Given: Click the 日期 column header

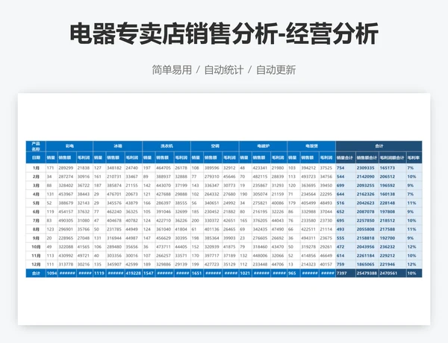Looking at the screenshot, I should click(x=36, y=157).
